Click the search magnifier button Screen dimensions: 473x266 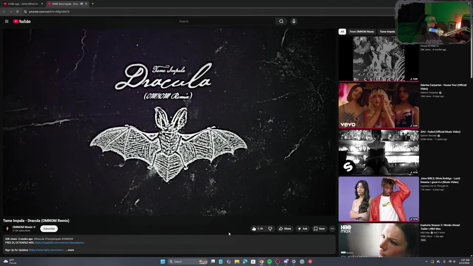point(281,21)
